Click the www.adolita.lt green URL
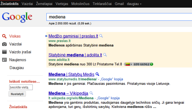This screenshot has width=192, height=110. pyautogui.click(x=59, y=60)
